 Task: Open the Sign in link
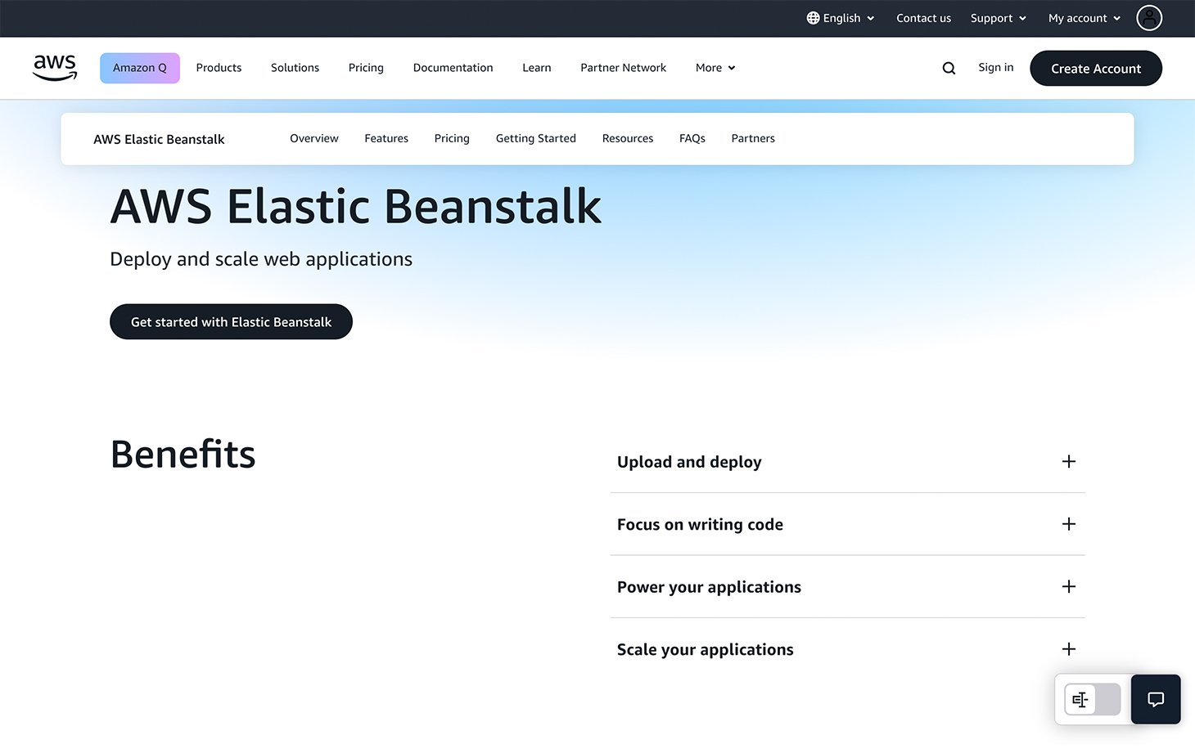point(995,68)
